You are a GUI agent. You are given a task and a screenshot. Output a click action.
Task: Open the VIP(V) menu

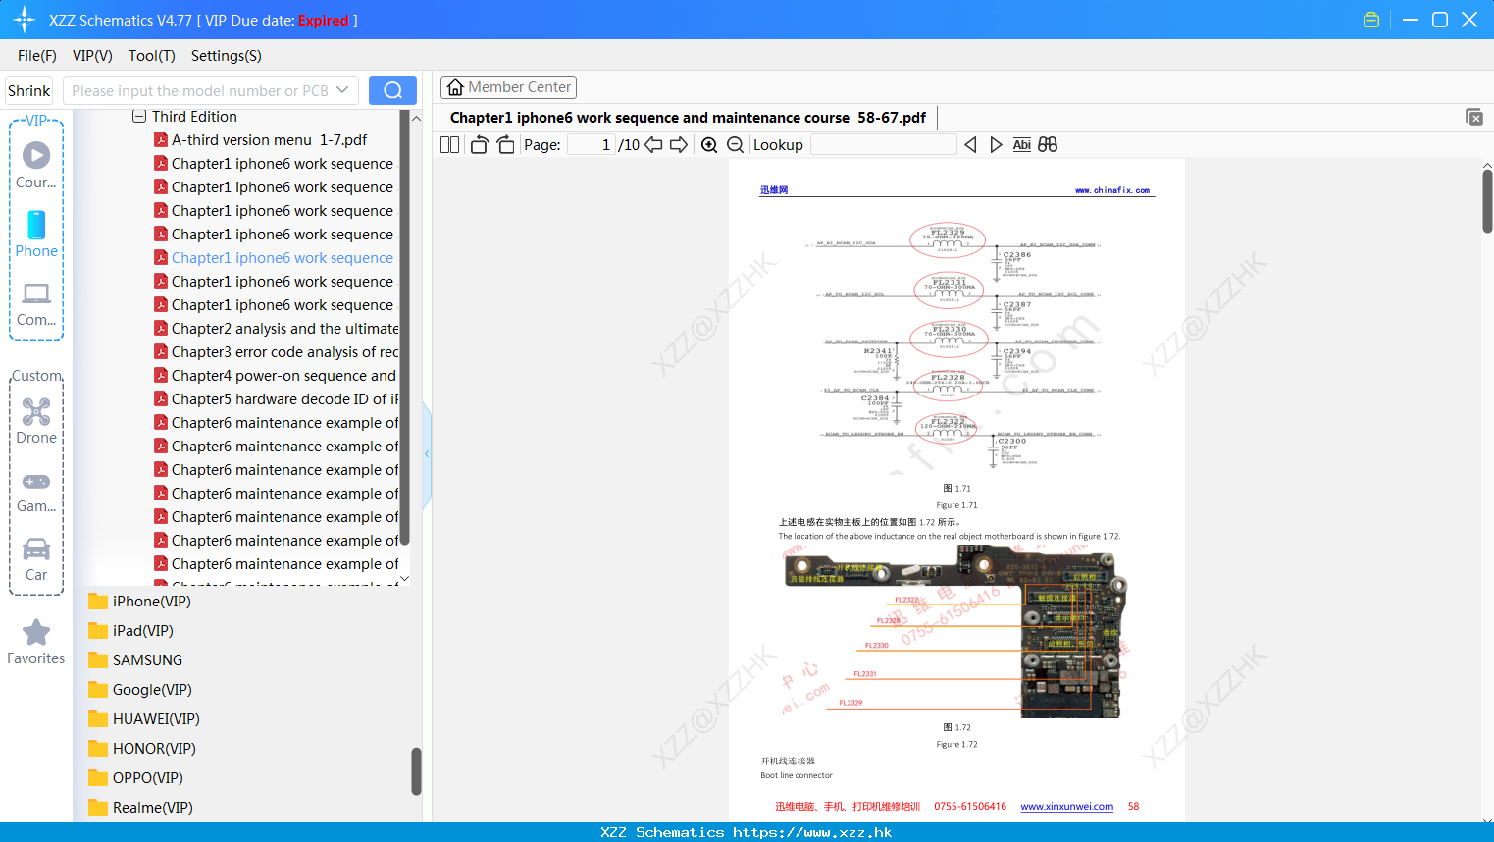pyautogui.click(x=92, y=56)
